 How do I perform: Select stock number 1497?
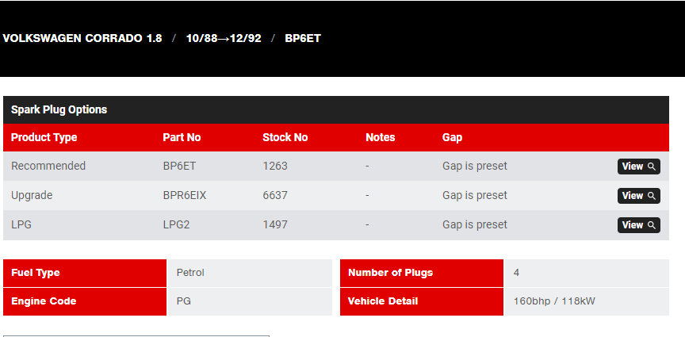275,224
